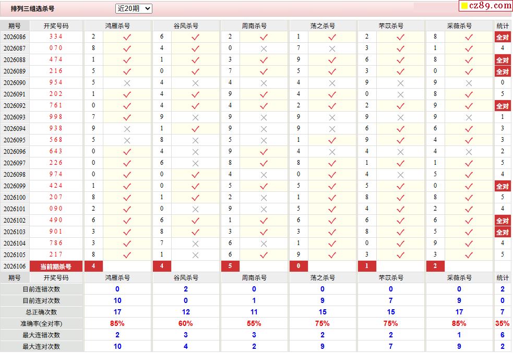Click the red 全对 badge for period 2026103
Viewport: 513px width, 353px height.
(x=502, y=232)
